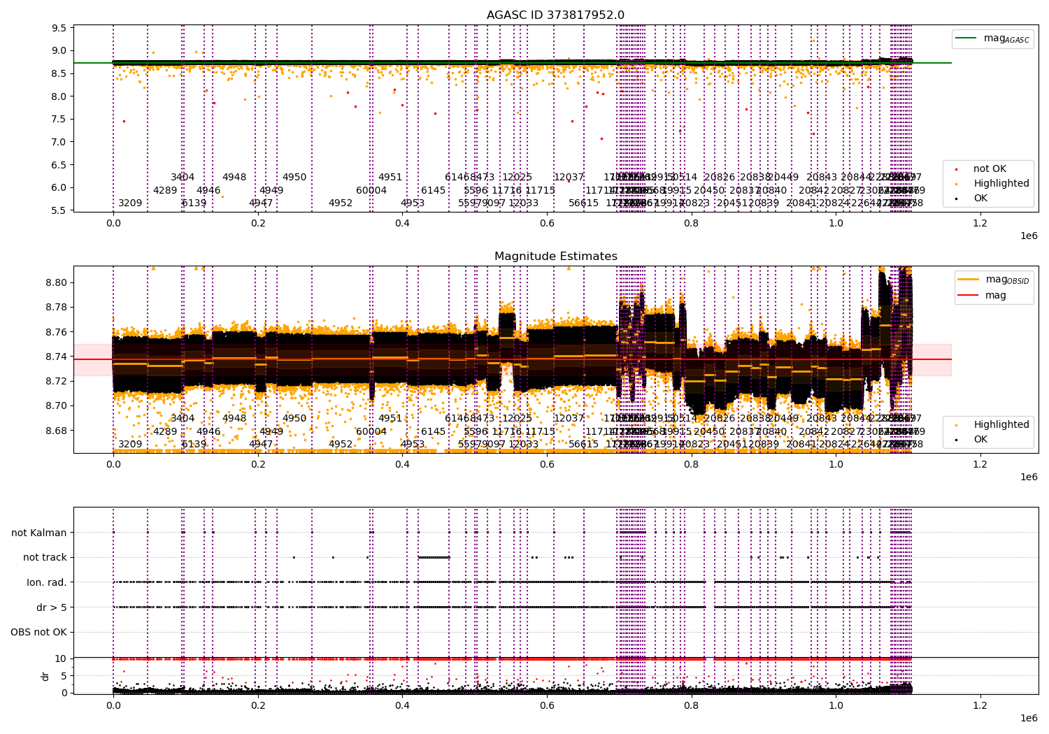Click the 'dr > 5' y-axis label
Viewport: 1049px width, 734px height.
point(52,607)
